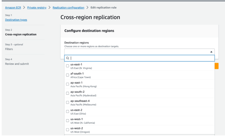Screen dimensions: 225x136
Task: Open Replication configuration breadcrumb link
Action: click(68, 8)
